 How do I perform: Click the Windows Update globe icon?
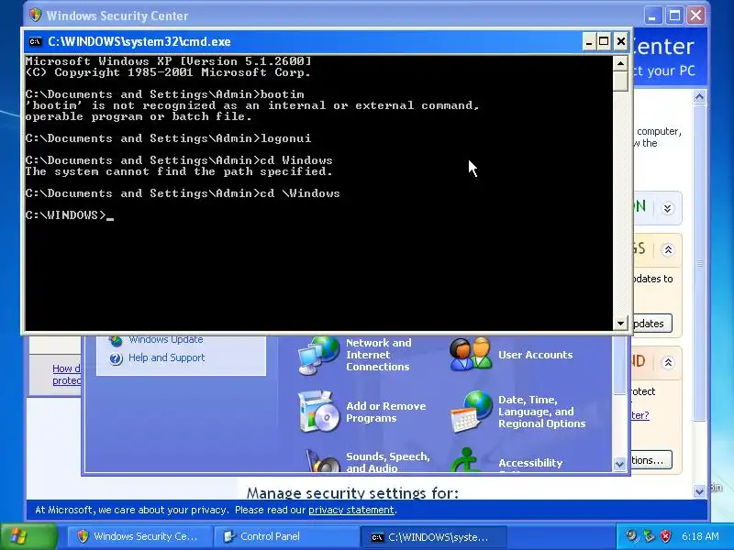click(x=116, y=340)
